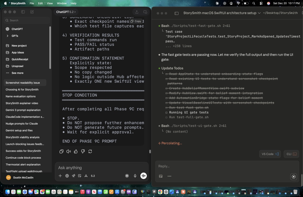Attach an image in the Claude reply box
The width and height of the screenshot is (303, 197).
pyautogui.click(x=161, y=176)
